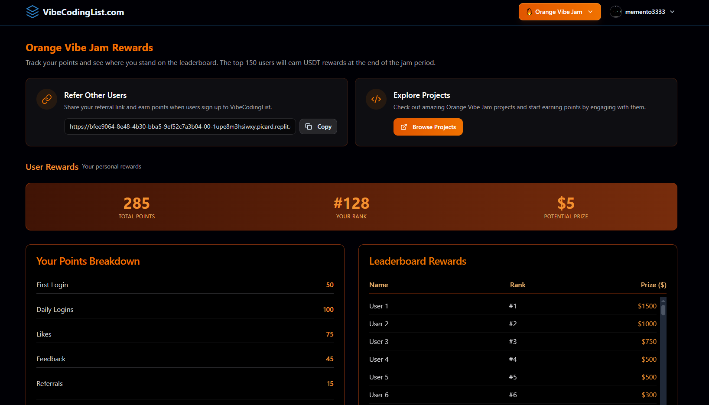Click the Copy button for the referral link
The width and height of the screenshot is (709, 405).
point(318,126)
